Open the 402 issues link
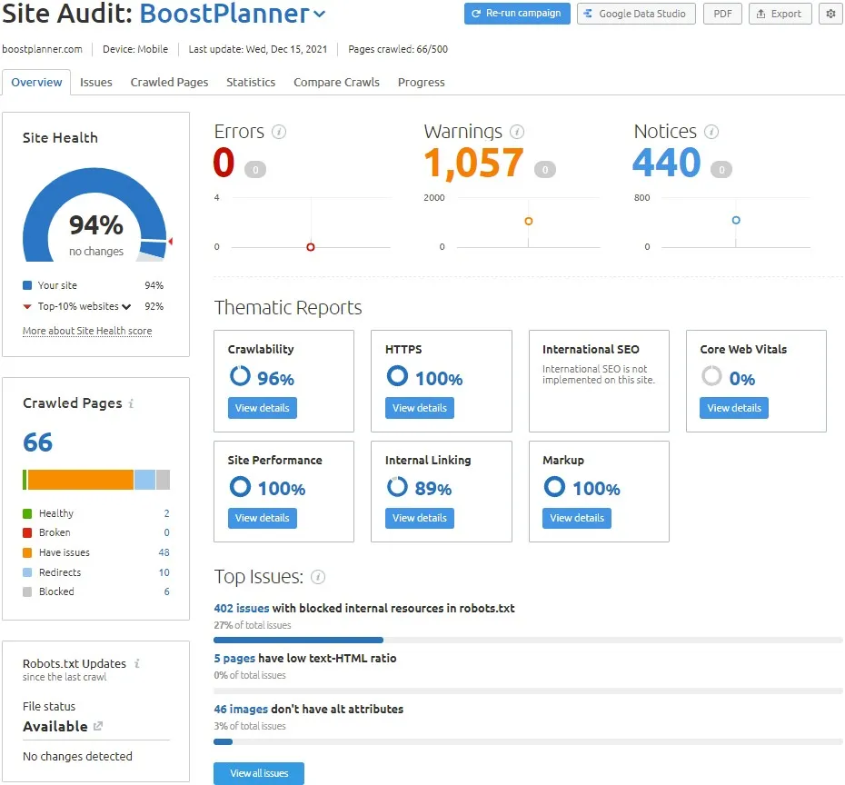This screenshot has height=785, width=845. [x=242, y=608]
